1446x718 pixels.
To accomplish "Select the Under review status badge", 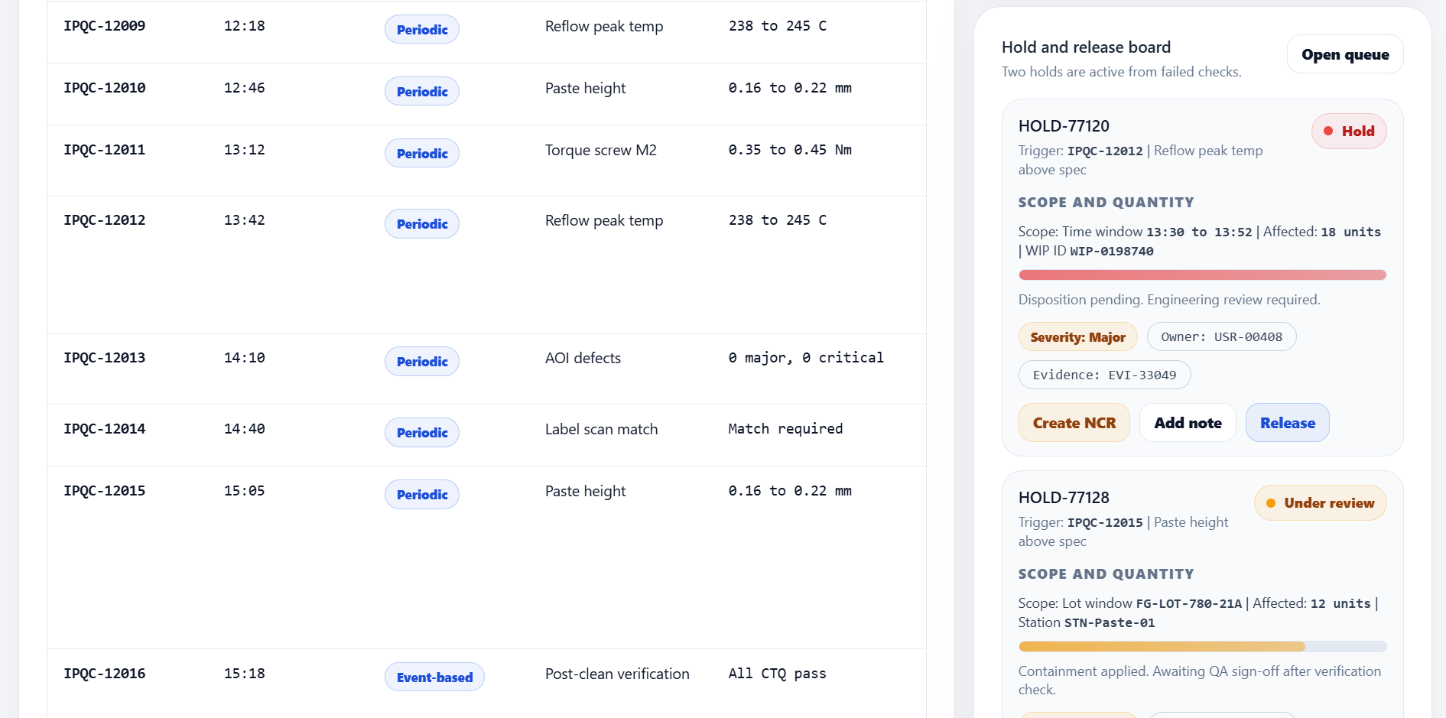I will point(1320,503).
